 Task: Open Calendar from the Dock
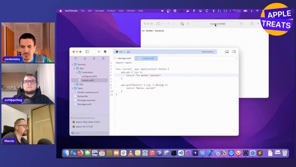[x=102, y=153]
